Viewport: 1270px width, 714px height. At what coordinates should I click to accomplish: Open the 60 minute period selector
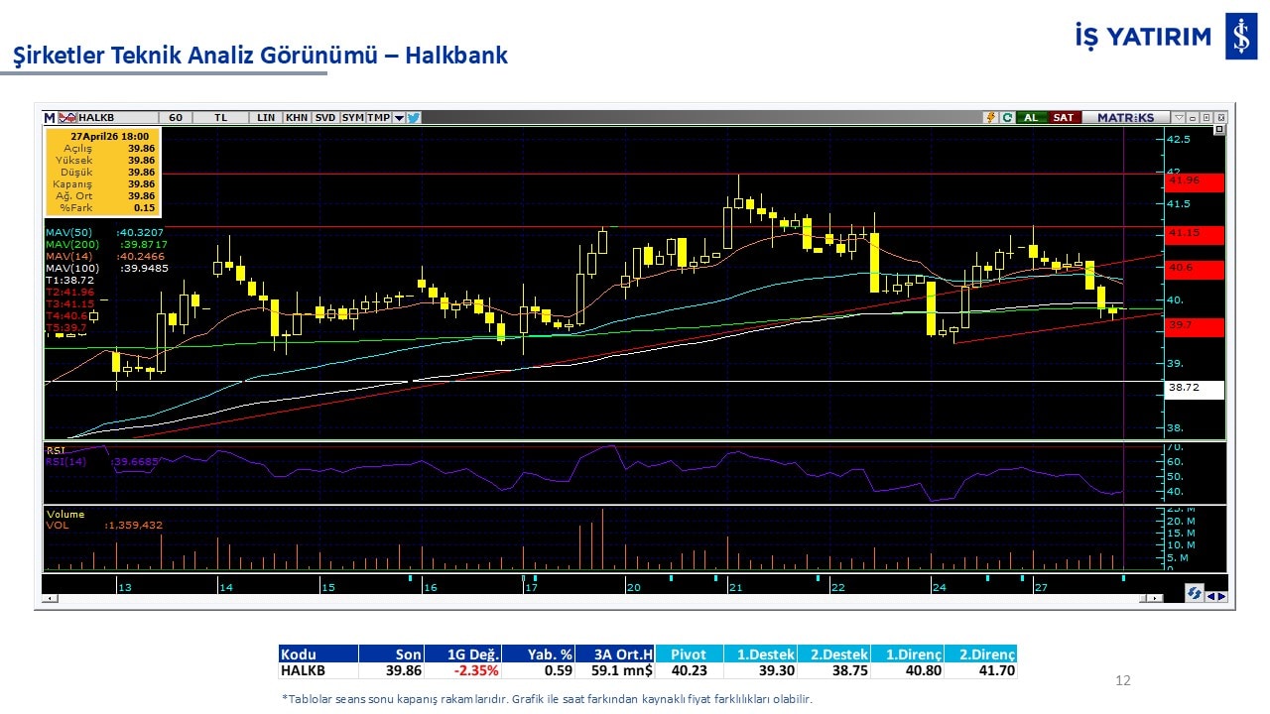tap(176, 117)
